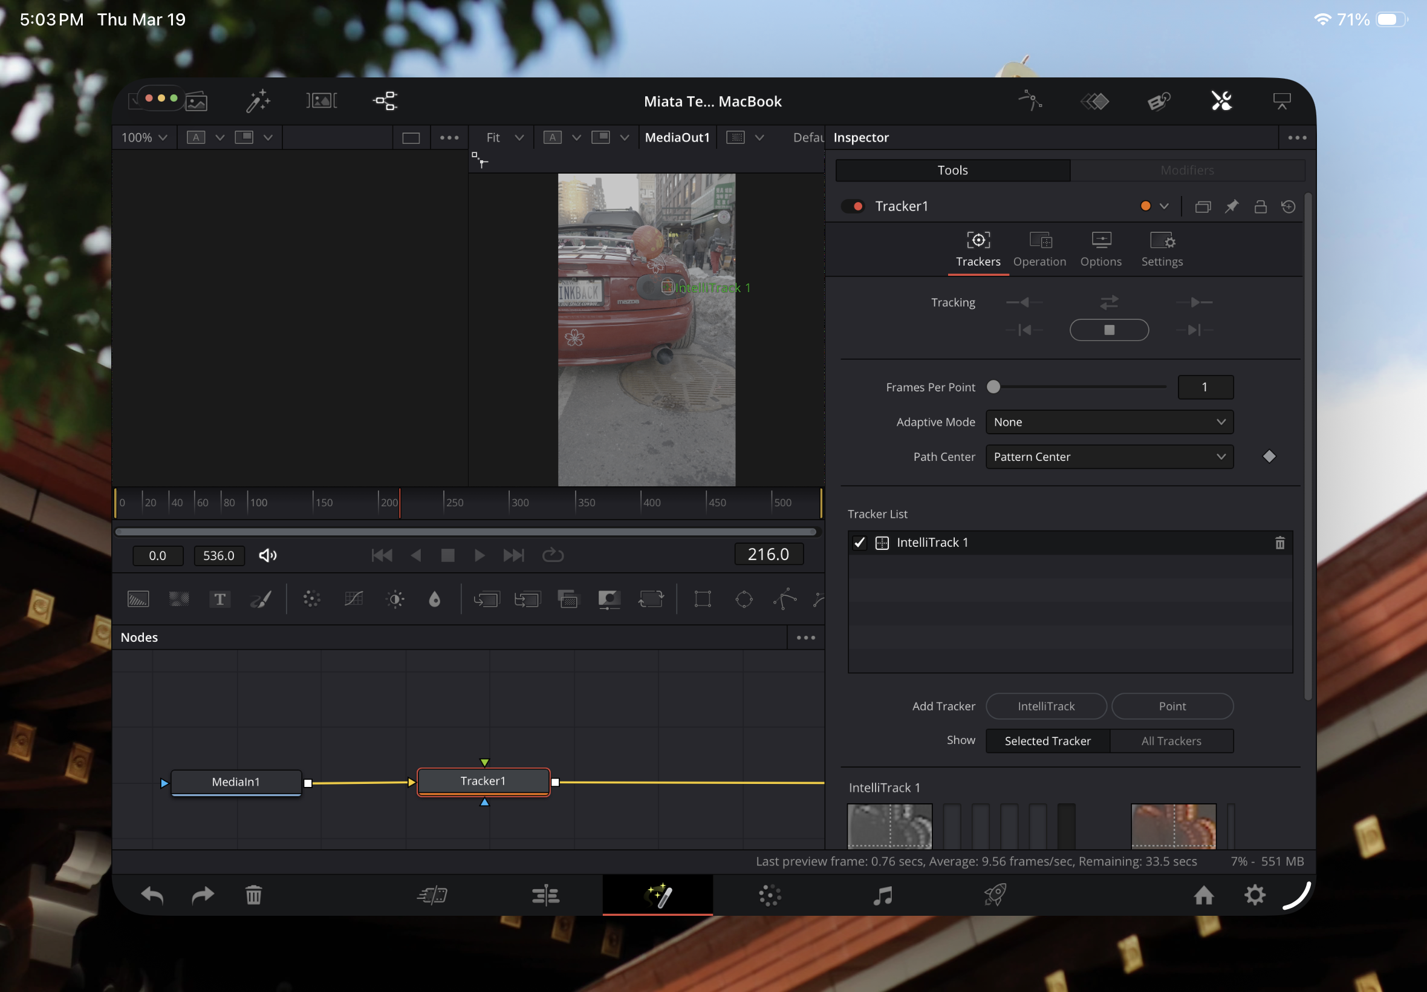Toggle the Tracker1 enable switch
The image size is (1427, 992).
[x=853, y=206]
